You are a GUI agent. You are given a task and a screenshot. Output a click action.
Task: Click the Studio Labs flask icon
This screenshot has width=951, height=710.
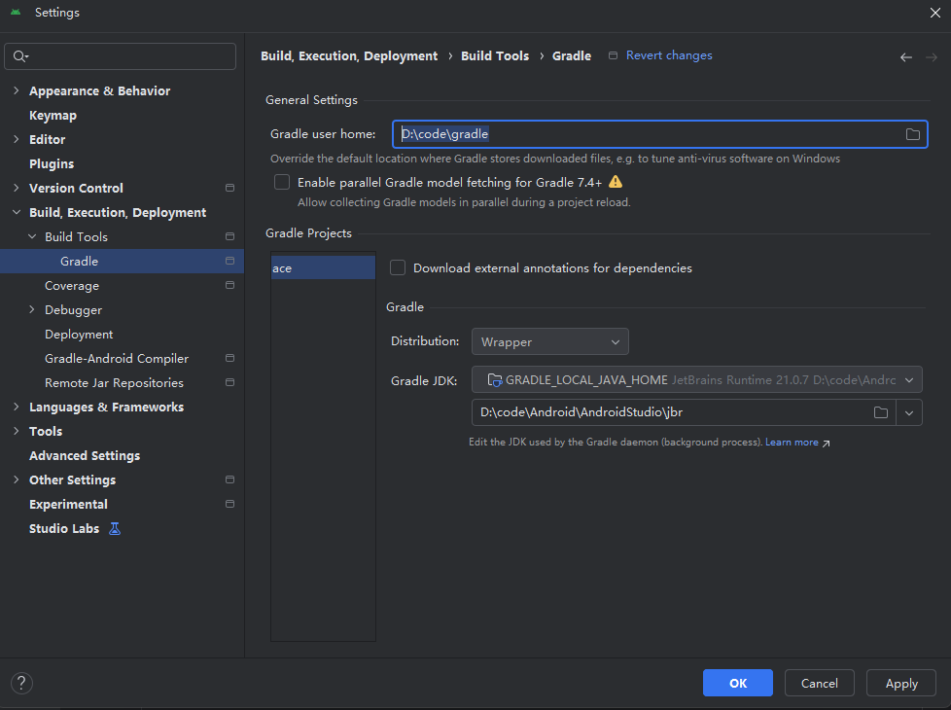[115, 529]
